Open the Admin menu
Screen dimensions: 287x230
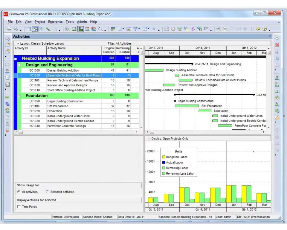click(82, 22)
